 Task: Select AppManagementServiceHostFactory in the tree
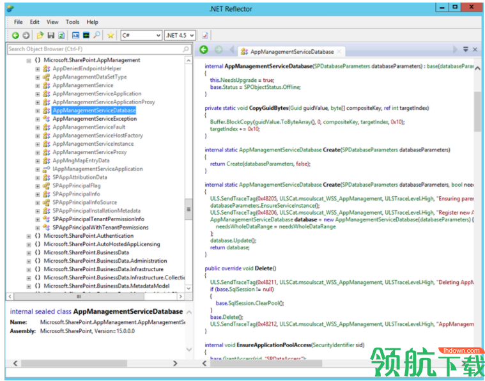tap(98, 136)
